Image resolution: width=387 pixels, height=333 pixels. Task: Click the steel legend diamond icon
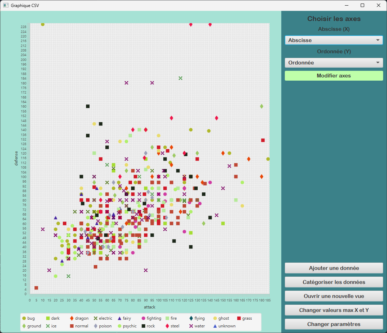[x=168, y=326]
